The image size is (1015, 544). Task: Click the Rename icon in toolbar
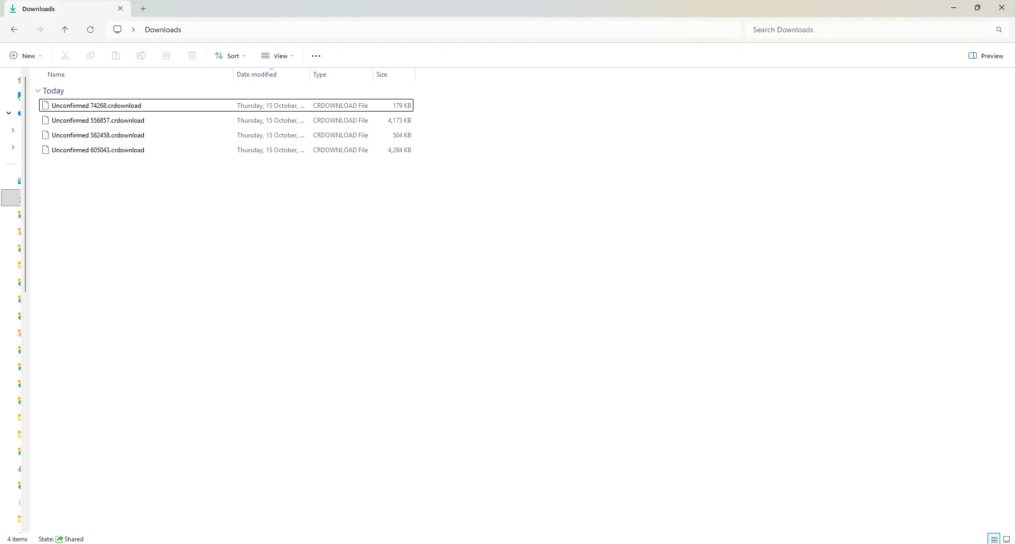[141, 56]
